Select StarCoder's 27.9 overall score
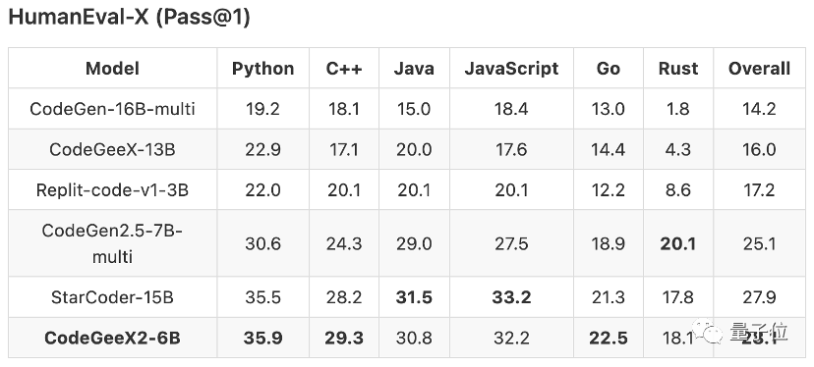814x367 pixels. coord(759,297)
